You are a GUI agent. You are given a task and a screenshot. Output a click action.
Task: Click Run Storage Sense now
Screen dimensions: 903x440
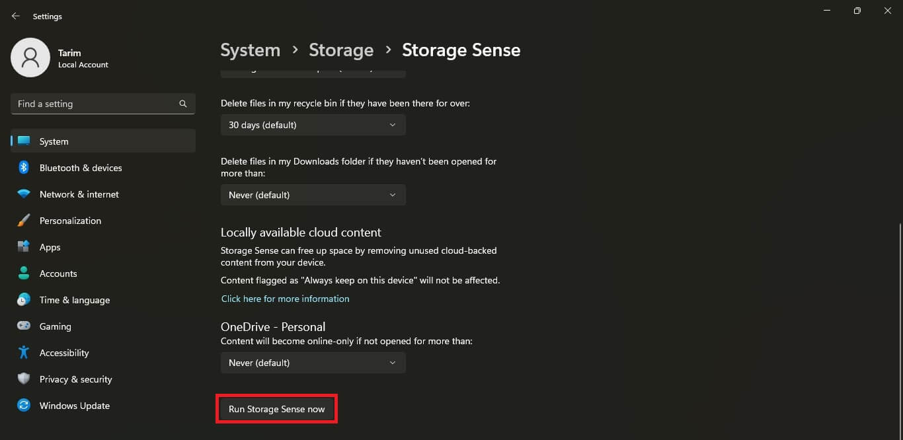(x=276, y=409)
